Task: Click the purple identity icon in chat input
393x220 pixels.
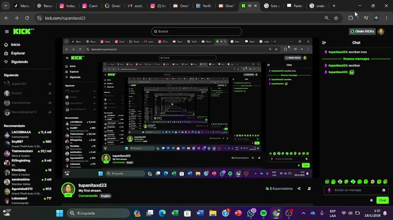Action: 329,190
